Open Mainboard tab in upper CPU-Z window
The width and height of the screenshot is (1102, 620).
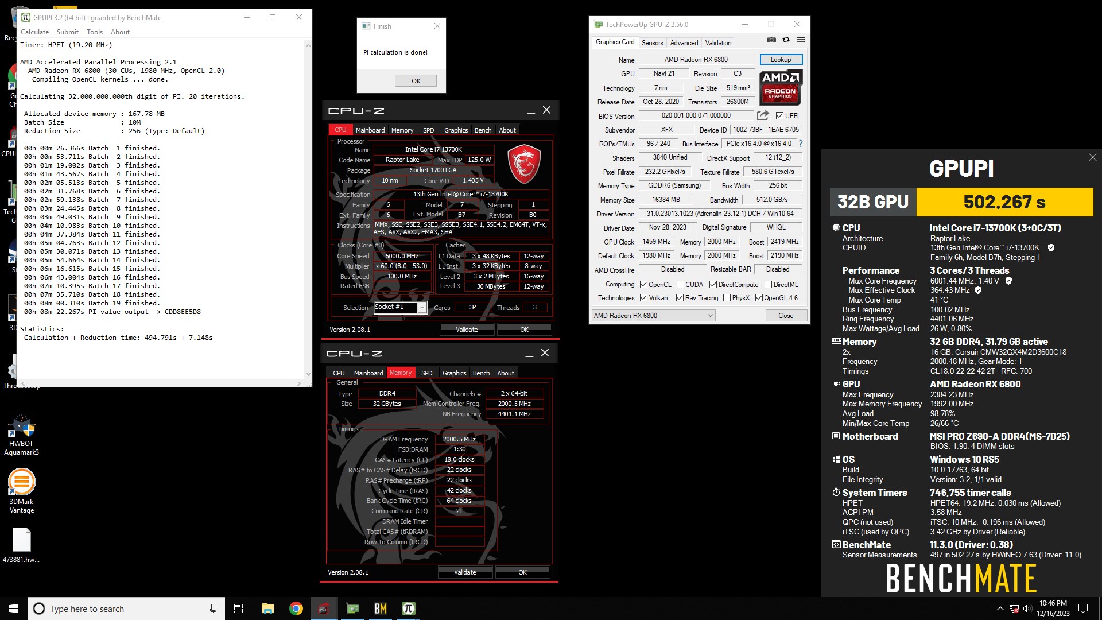point(370,130)
